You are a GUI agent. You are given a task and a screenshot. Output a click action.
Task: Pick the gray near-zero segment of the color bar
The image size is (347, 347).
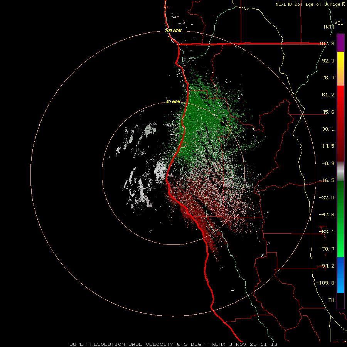coord(340,172)
